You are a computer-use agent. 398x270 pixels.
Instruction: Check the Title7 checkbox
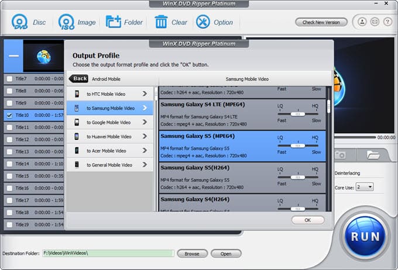pyautogui.click(x=9, y=78)
